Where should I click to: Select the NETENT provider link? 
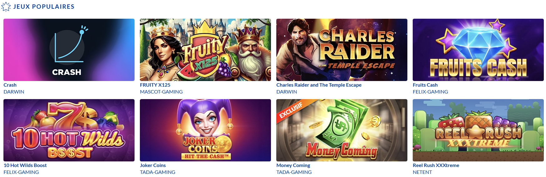[x=422, y=172]
